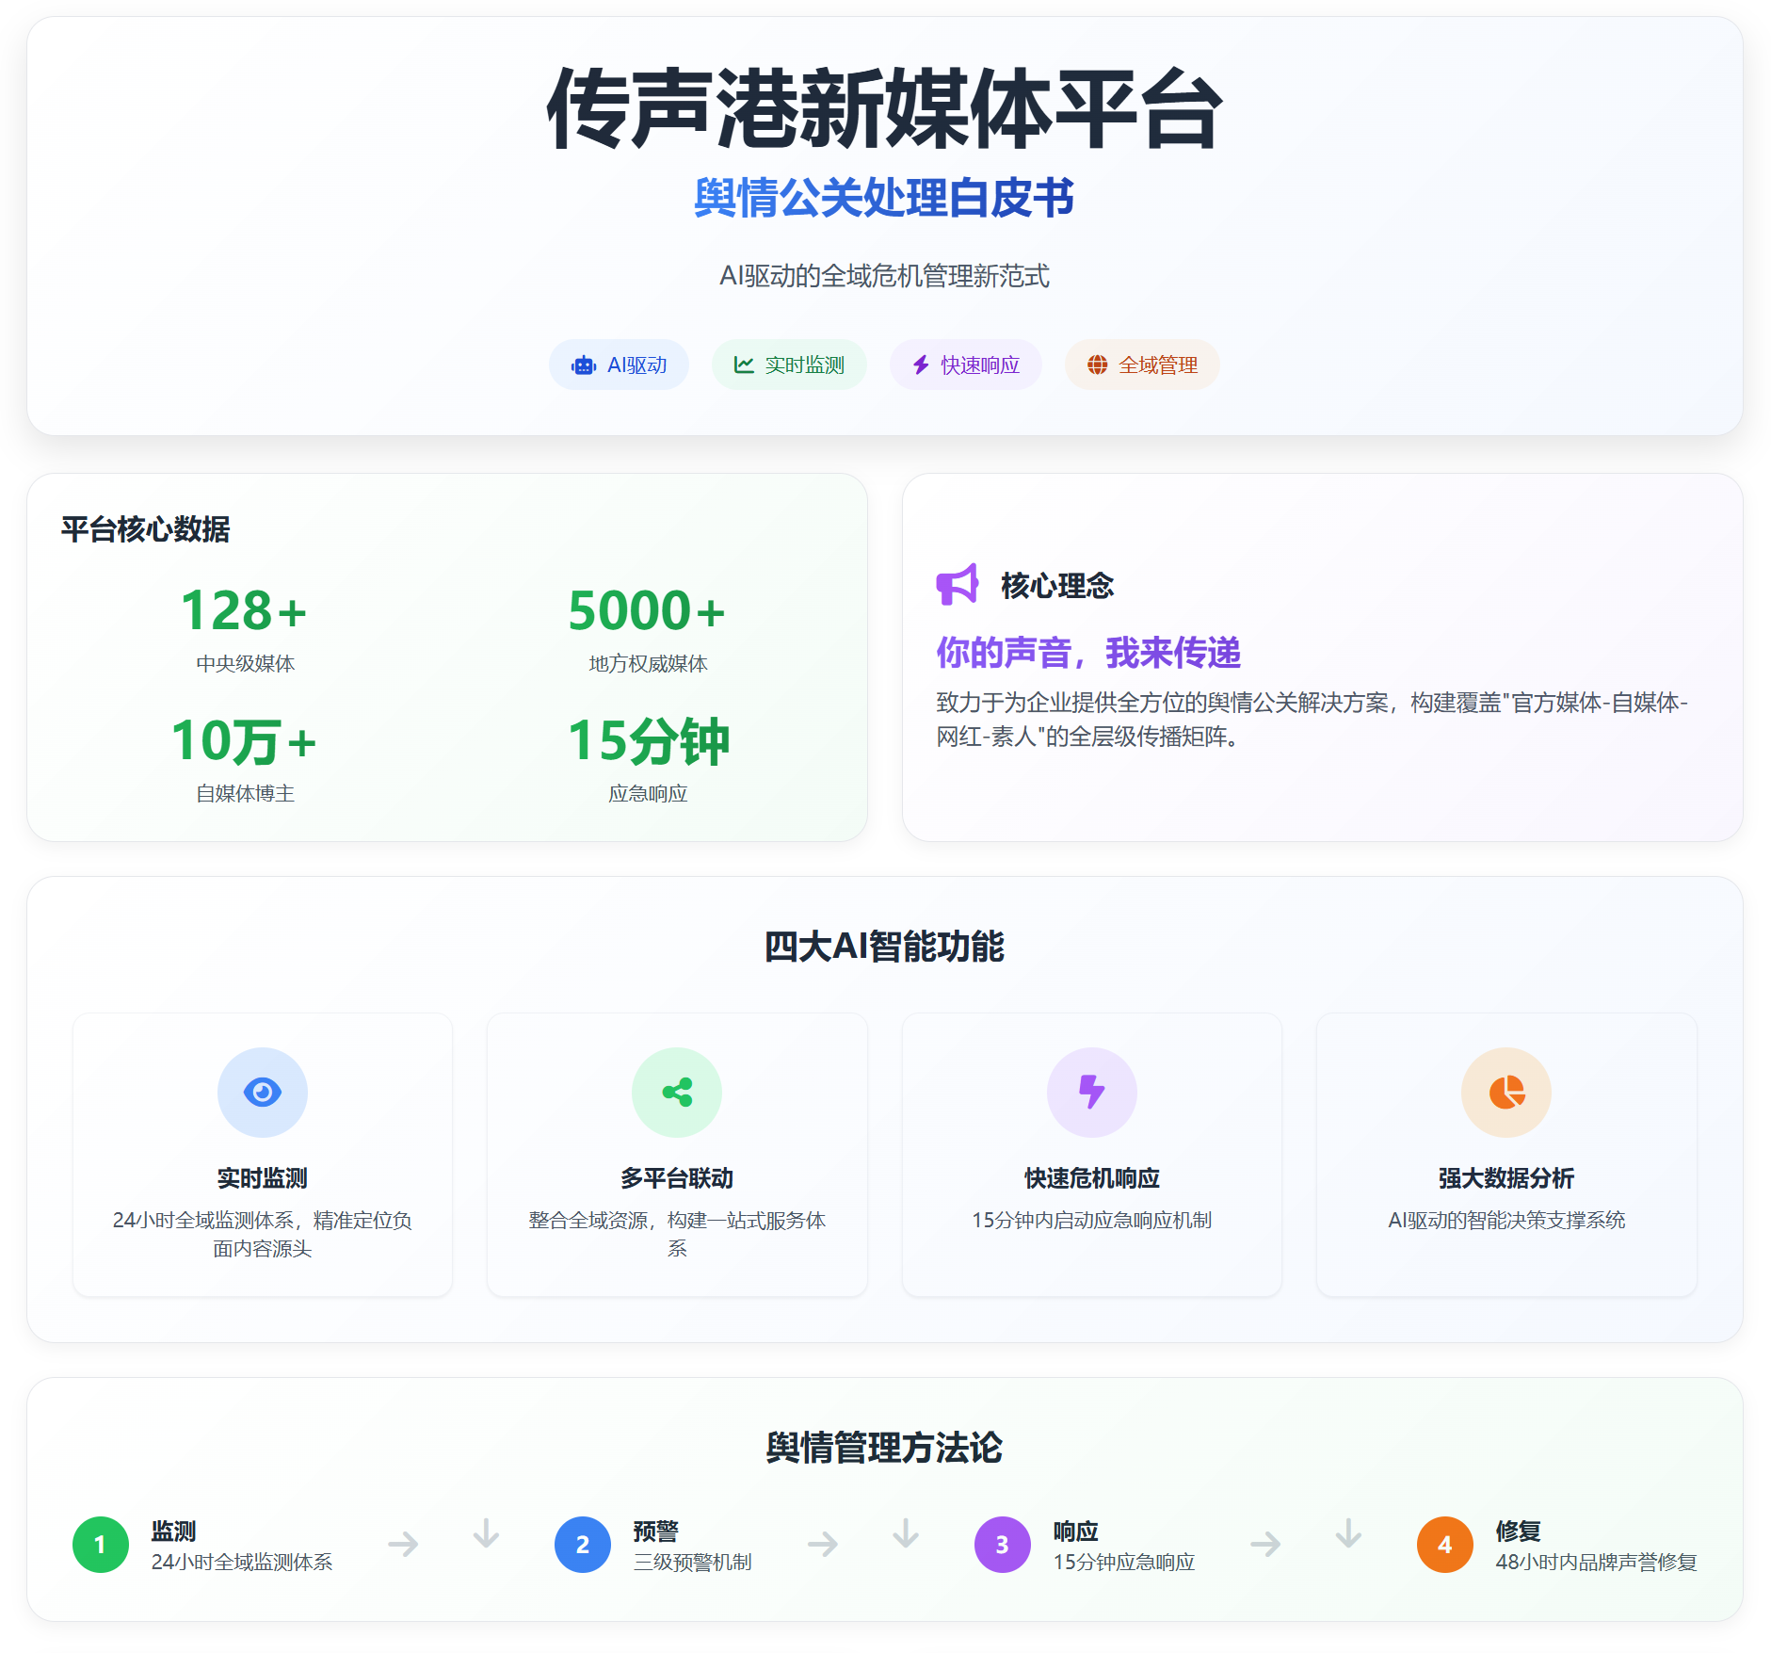Click the slogan 你的声音，我来传递
1771x1653 pixels.
(x=1088, y=652)
